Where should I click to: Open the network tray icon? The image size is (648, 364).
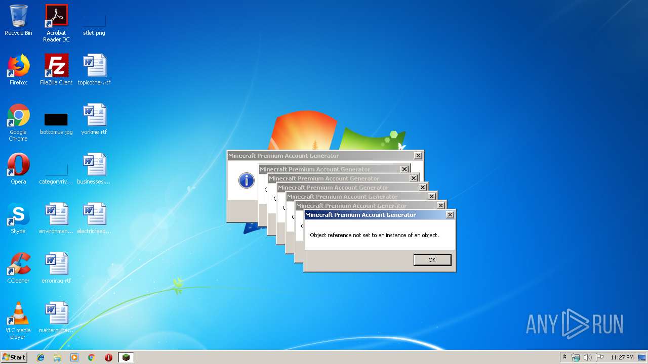(576, 357)
